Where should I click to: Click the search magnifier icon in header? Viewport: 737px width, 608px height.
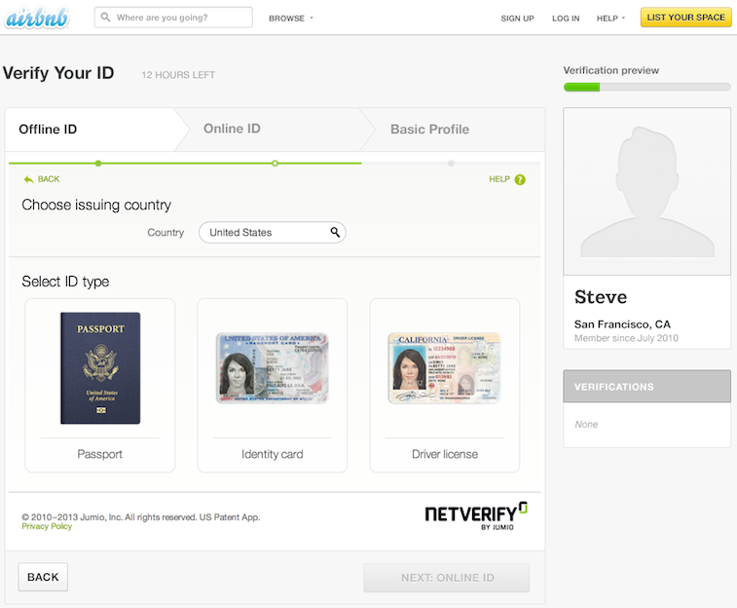(x=106, y=18)
